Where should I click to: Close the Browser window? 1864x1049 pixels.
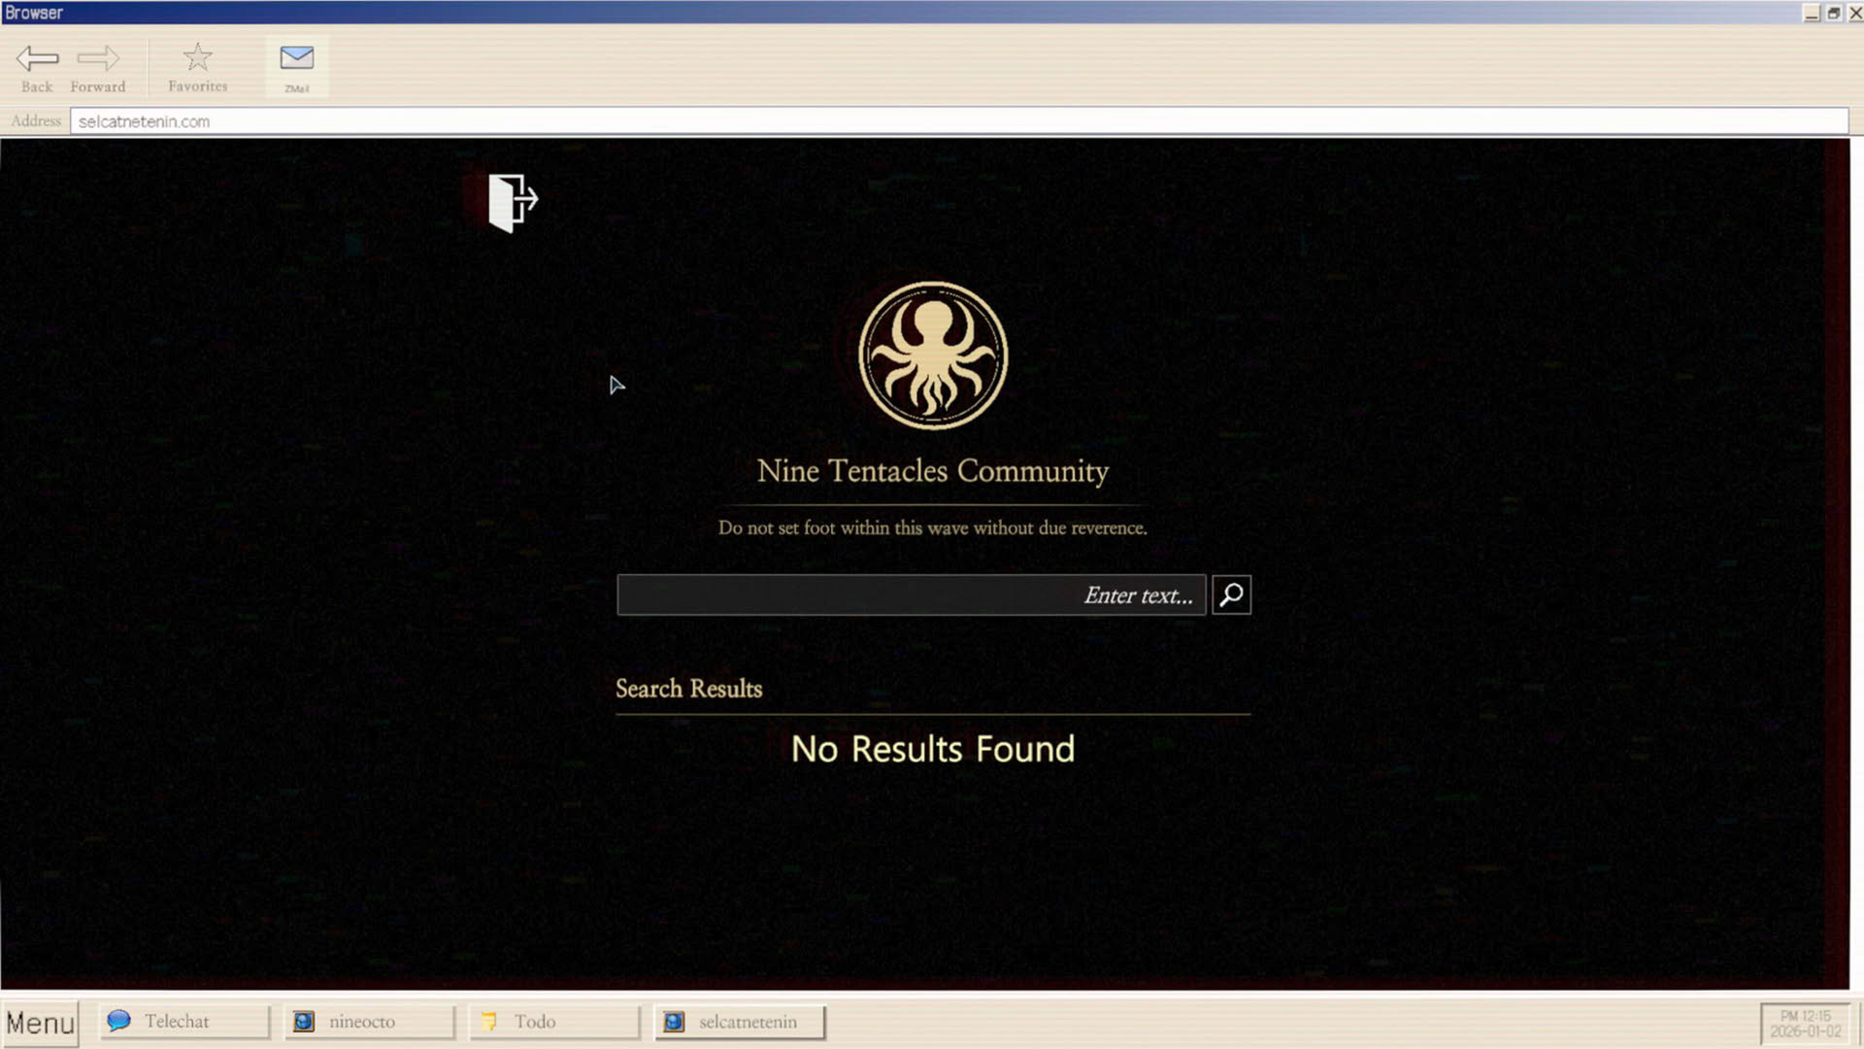pos(1855,13)
